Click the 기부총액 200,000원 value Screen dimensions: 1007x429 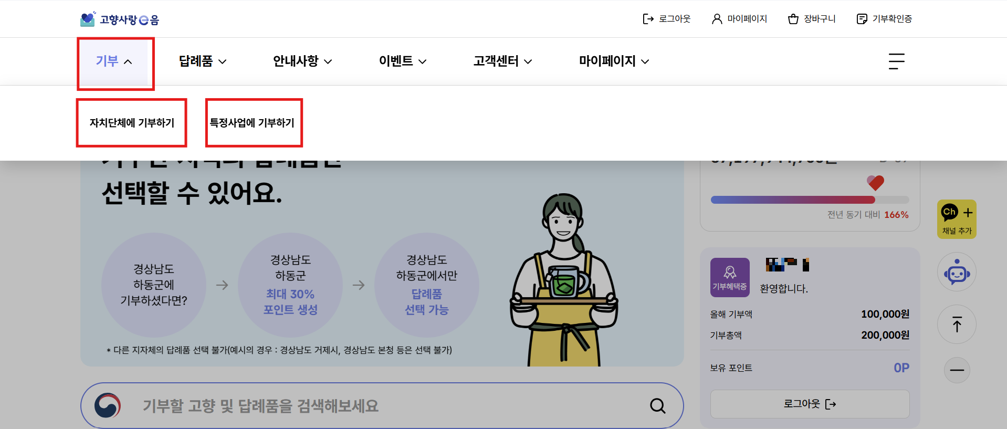tap(885, 335)
